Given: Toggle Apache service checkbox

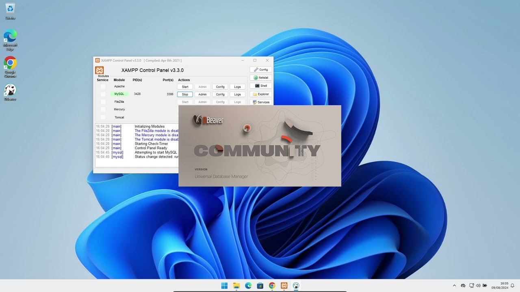Looking at the screenshot, I should pos(103,86).
